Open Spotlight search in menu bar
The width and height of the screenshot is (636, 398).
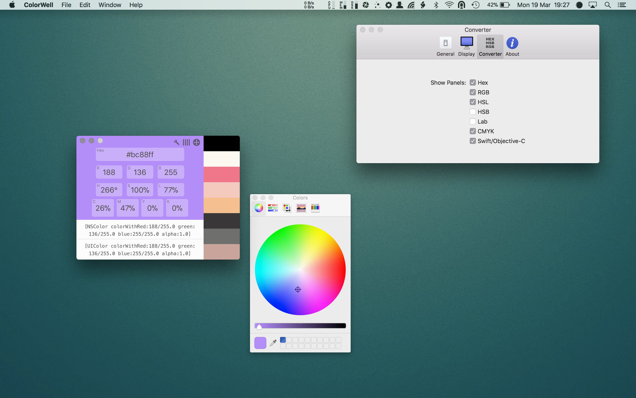[607, 5]
